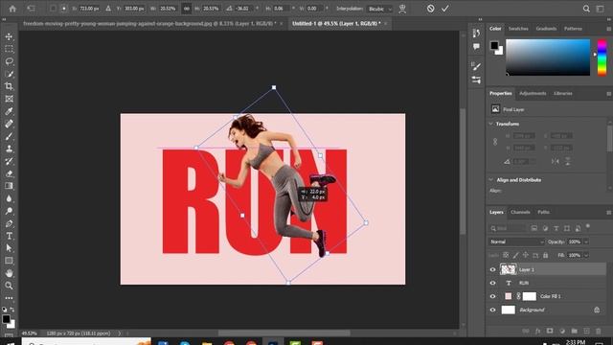613x345 pixels.
Task: Collapse the Transform section
Action: click(491, 124)
